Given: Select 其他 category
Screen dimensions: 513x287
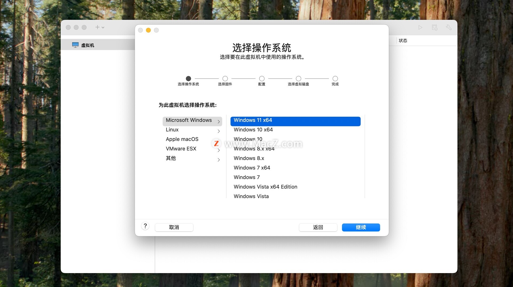Looking at the screenshot, I should (192, 158).
